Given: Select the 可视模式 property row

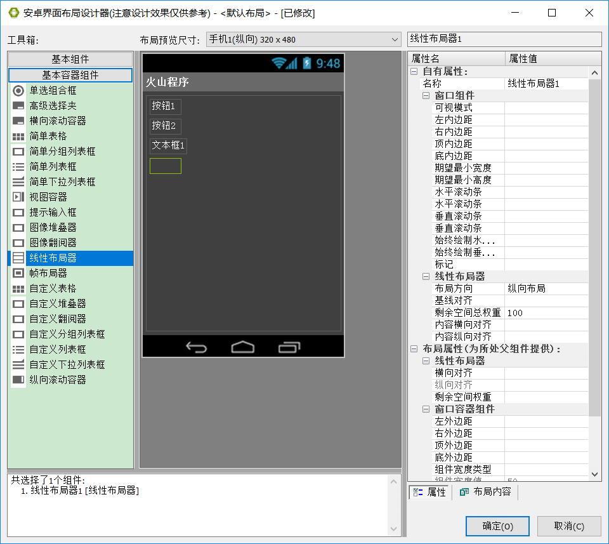Looking at the screenshot, I should [509, 108].
